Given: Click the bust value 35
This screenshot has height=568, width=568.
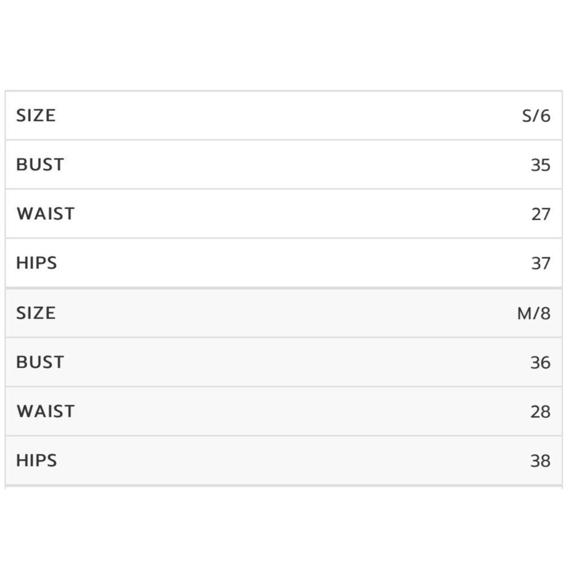Looking at the screenshot, I should click(x=541, y=165).
